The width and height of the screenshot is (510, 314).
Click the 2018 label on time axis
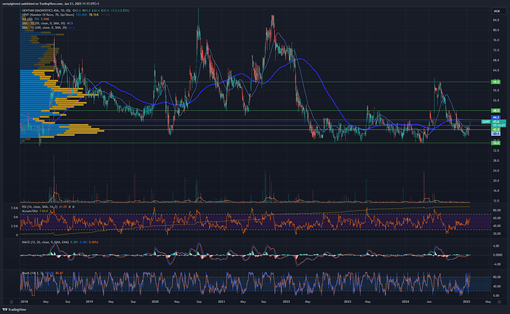[24, 301]
